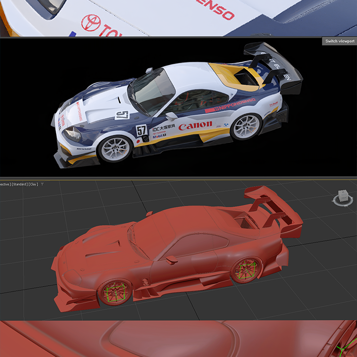Viewport: 357px width, 357px height.
Task: Click the number 57 on the car door
Action: pos(141,130)
